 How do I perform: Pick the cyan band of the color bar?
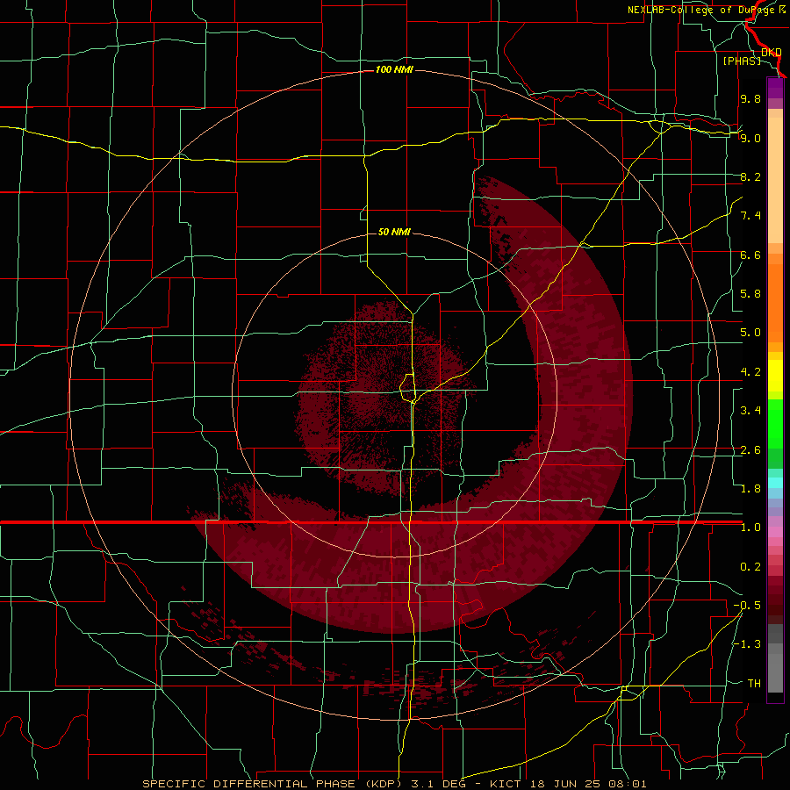click(x=775, y=483)
